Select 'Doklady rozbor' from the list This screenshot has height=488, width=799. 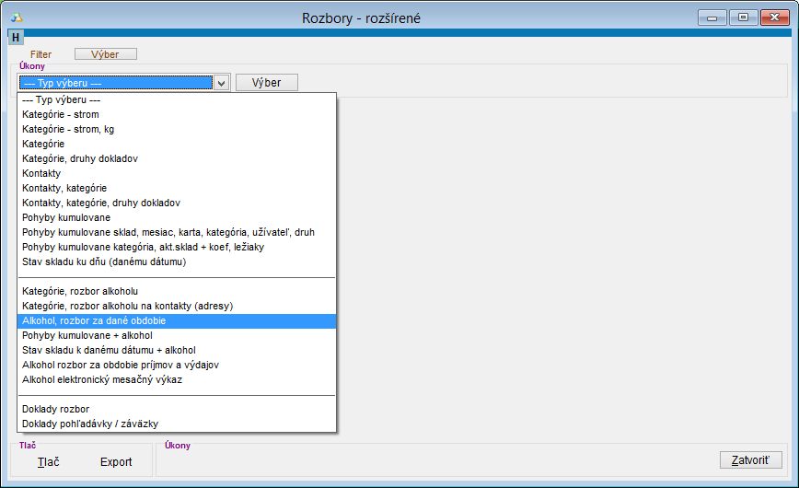coord(56,409)
